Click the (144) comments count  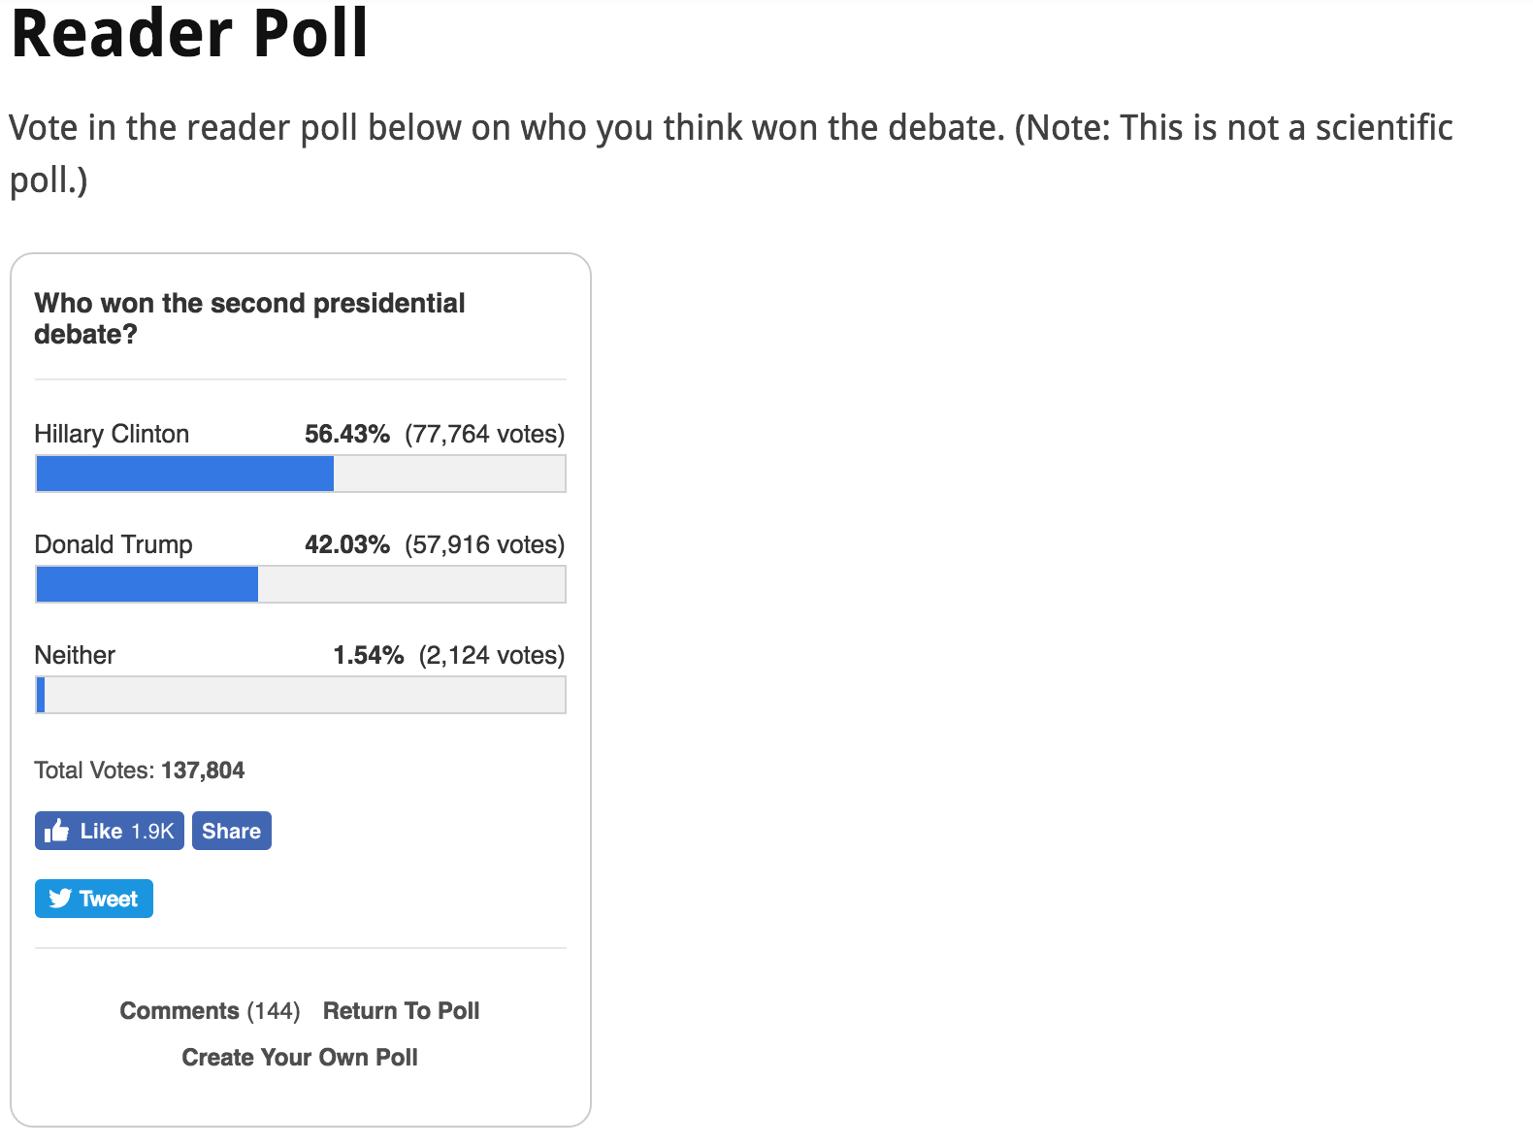point(274,1011)
